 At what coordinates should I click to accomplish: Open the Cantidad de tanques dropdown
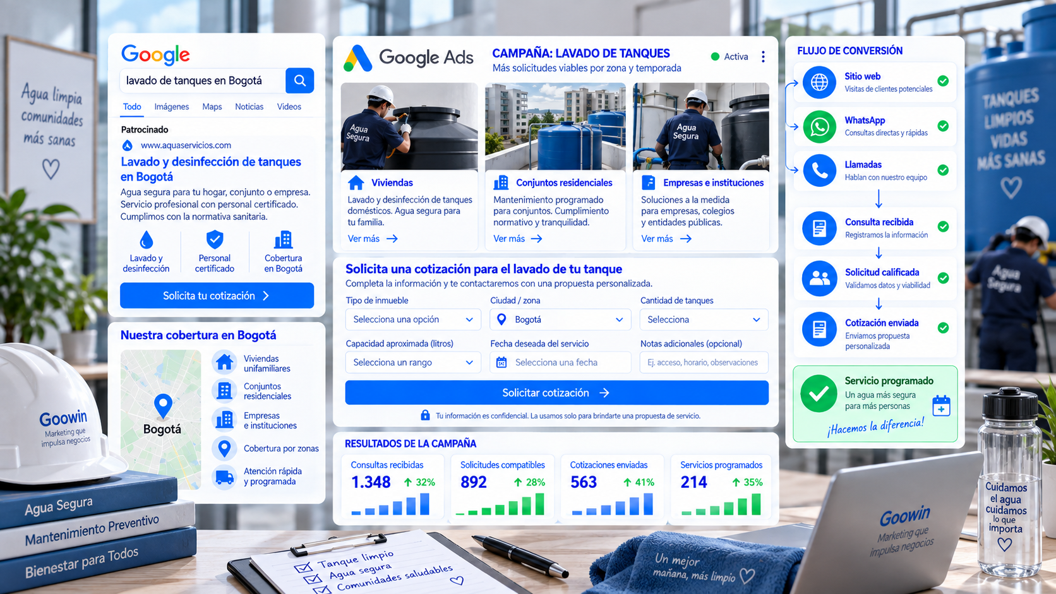[x=704, y=319]
